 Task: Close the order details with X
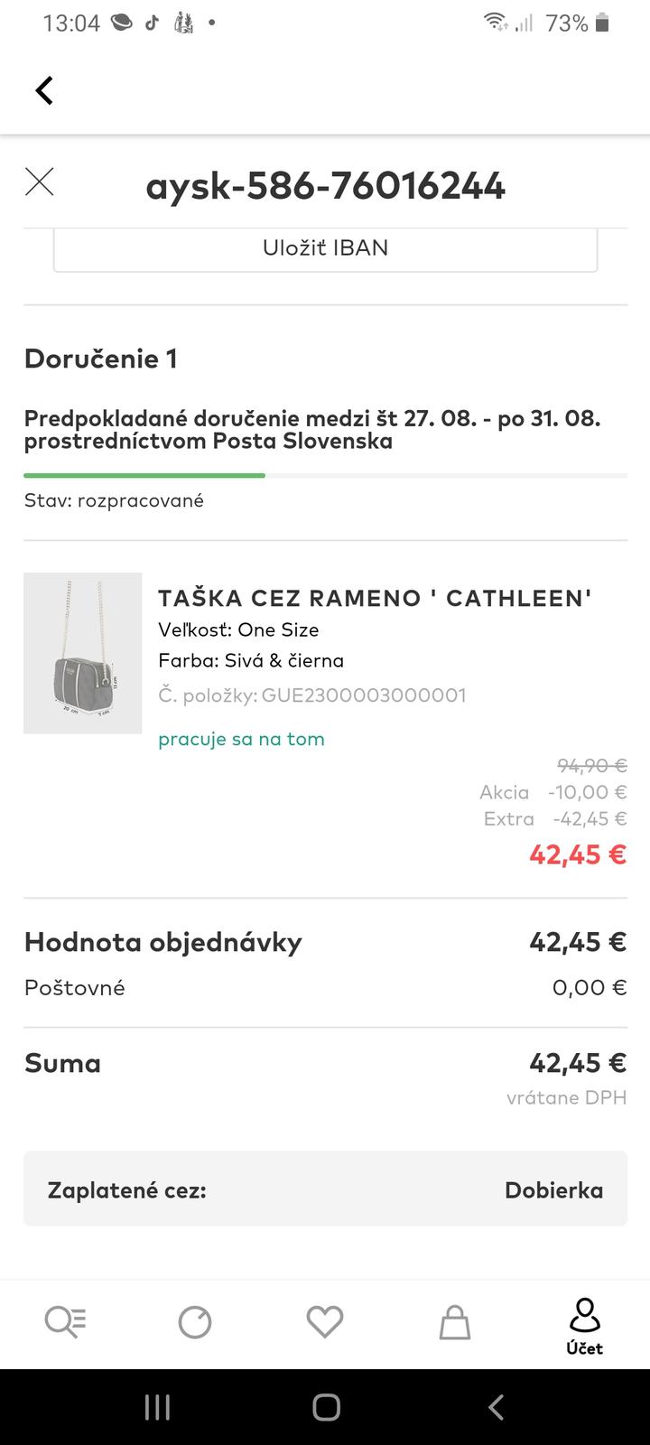(40, 182)
